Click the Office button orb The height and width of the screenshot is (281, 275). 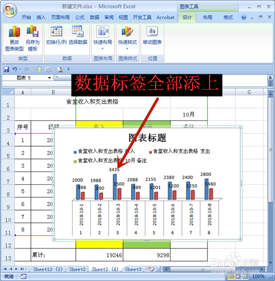(10, 10)
